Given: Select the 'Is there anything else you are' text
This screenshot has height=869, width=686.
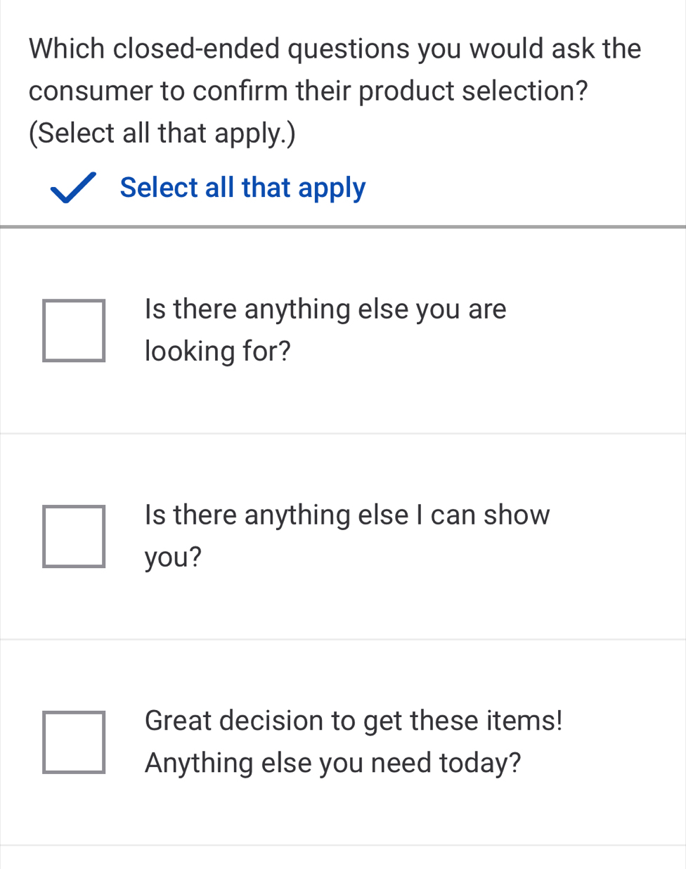Looking at the screenshot, I should pyautogui.click(x=325, y=309).
